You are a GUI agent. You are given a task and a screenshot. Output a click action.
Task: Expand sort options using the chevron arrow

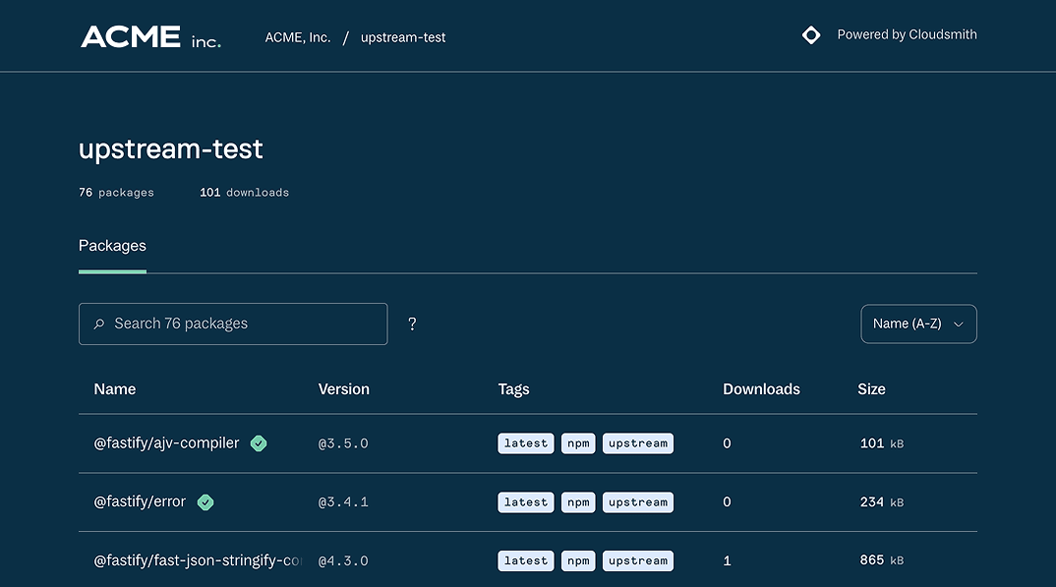(x=959, y=323)
